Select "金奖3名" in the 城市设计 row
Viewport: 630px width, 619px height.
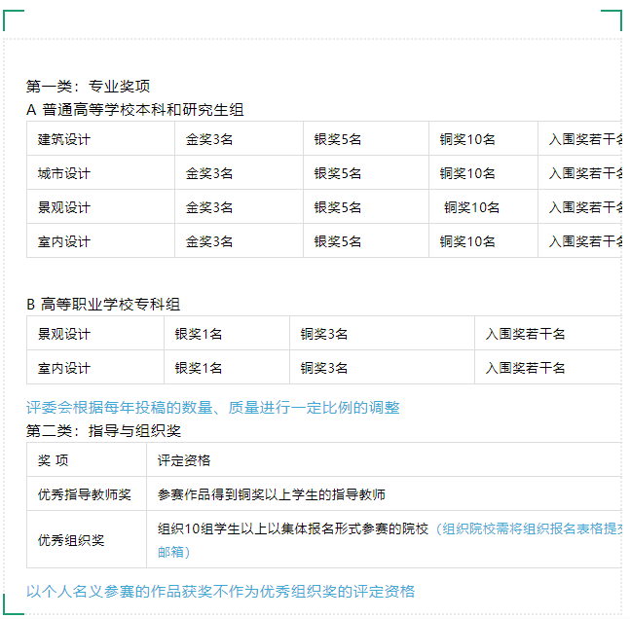pos(209,174)
